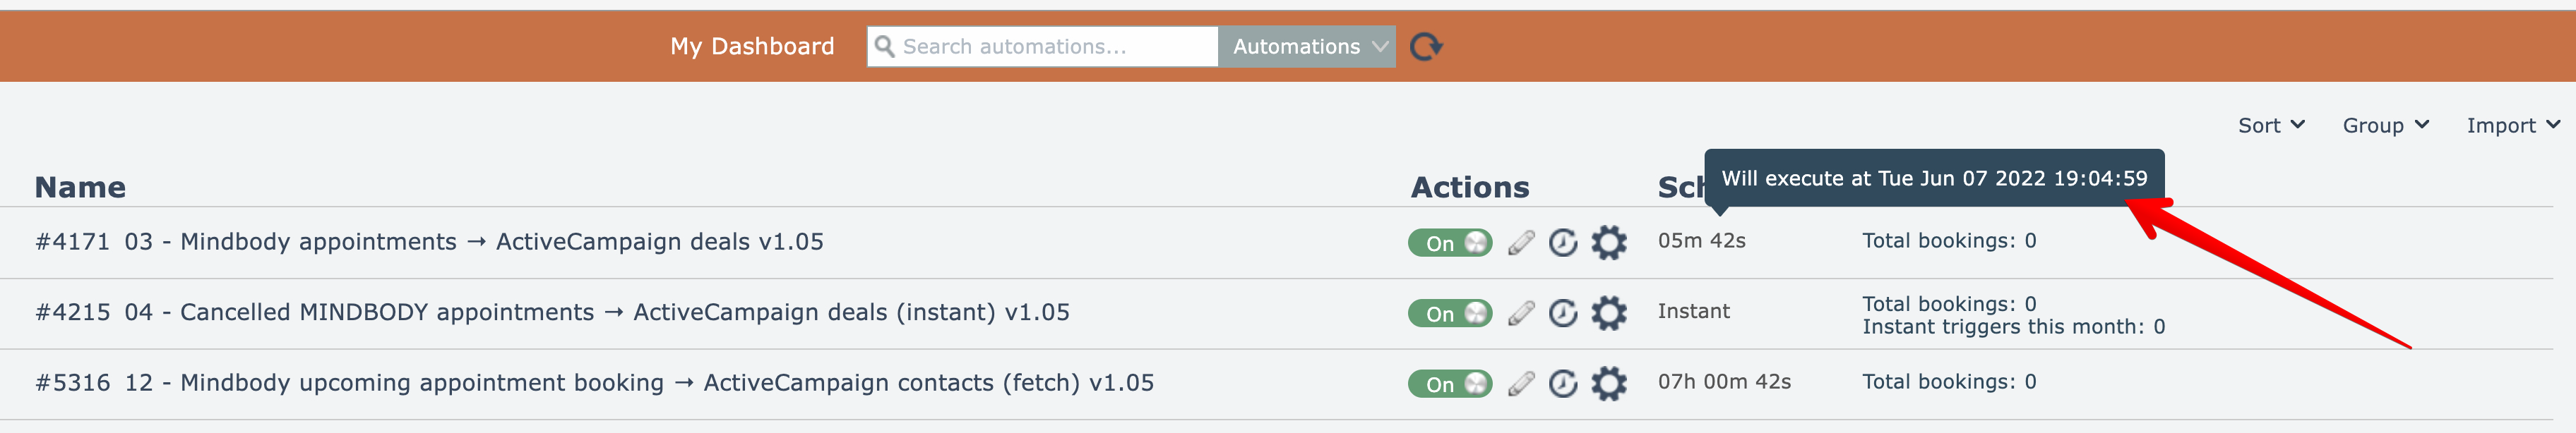The height and width of the screenshot is (433, 2576).
Task: Toggle off automation #5316 switch
Action: pyautogui.click(x=1449, y=384)
